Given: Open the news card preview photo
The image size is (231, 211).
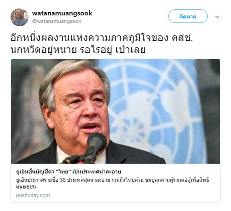Looking at the screenshot, I should coord(115,111).
